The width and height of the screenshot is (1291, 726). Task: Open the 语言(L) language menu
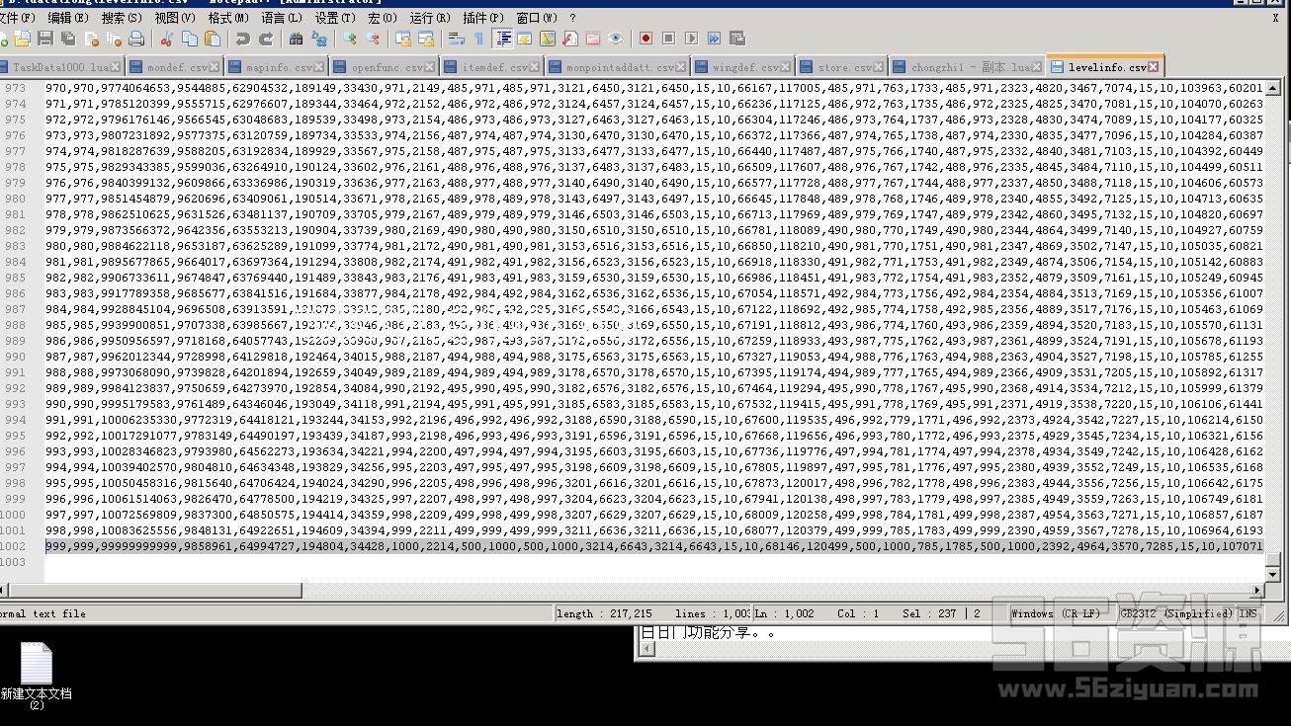(281, 17)
